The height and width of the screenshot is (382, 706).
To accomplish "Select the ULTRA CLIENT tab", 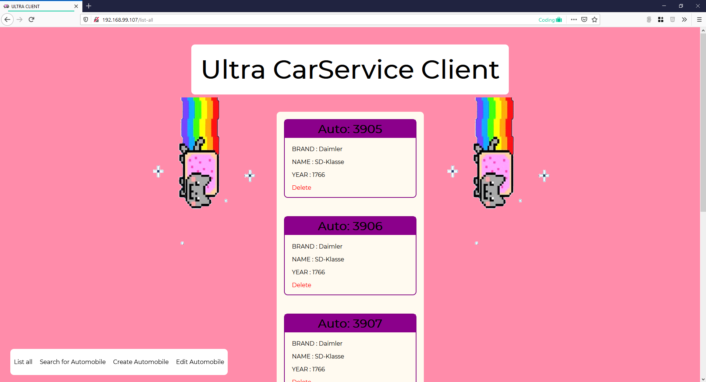I will click(x=41, y=6).
